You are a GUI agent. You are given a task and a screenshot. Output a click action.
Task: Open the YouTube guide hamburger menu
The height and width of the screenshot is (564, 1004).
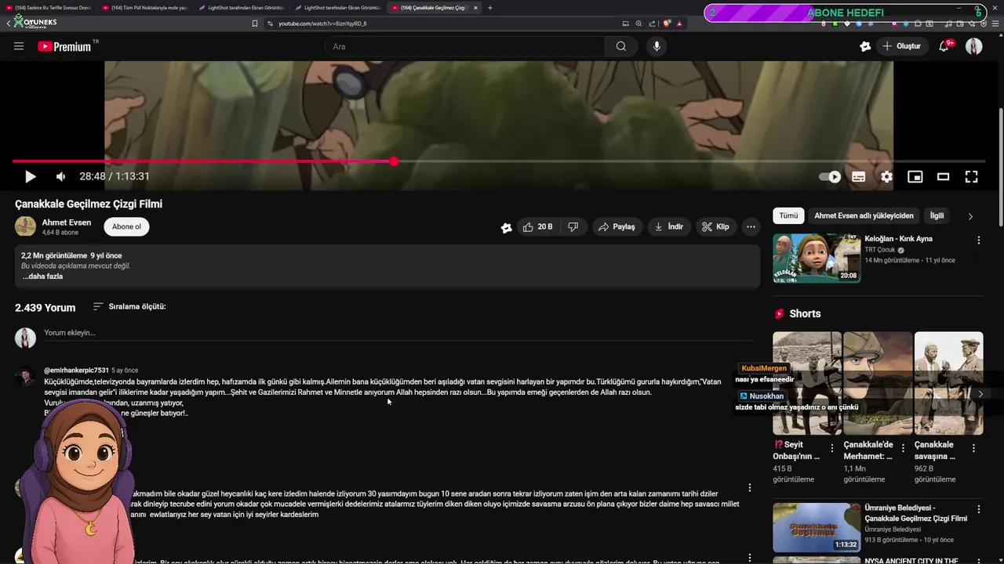pos(19,46)
